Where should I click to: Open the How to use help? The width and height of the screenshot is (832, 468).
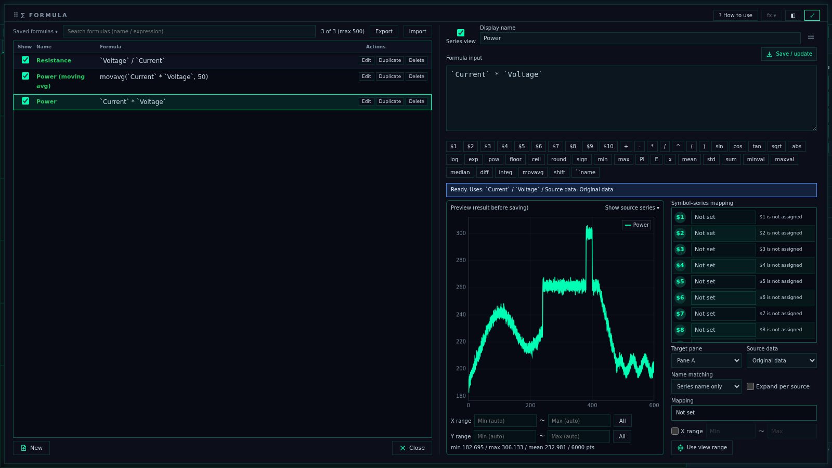[735, 15]
